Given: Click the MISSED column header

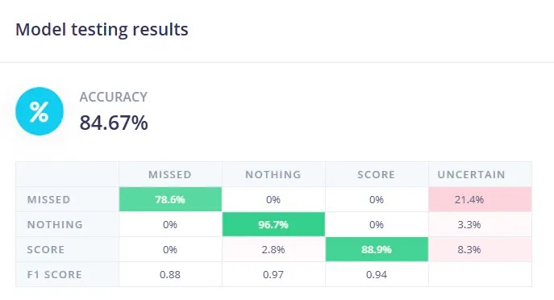Looking at the screenshot, I should [x=170, y=174].
